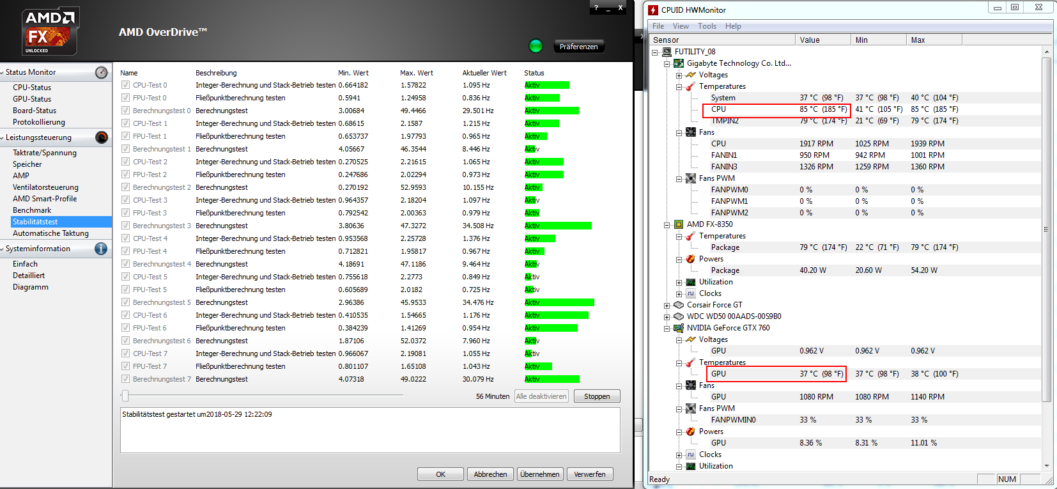Toggle the CPU-Test 5 checkbox
The height and width of the screenshot is (489, 1057).
pyautogui.click(x=125, y=277)
